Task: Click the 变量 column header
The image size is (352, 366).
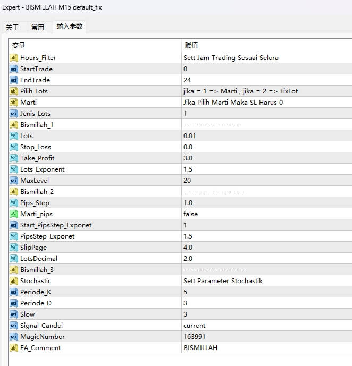Action: click(x=19, y=46)
